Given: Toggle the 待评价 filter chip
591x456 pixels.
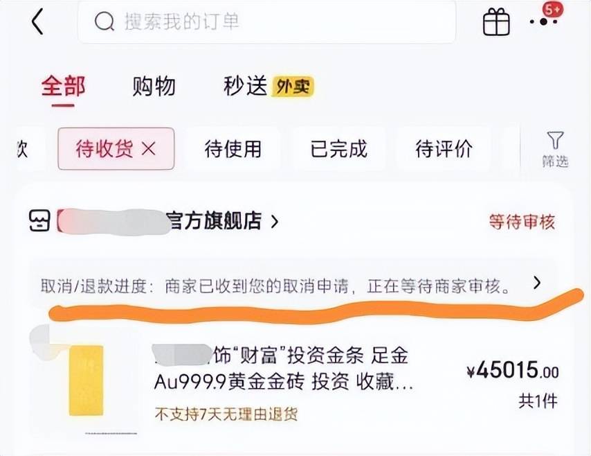Looking at the screenshot, I should pyautogui.click(x=444, y=149).
